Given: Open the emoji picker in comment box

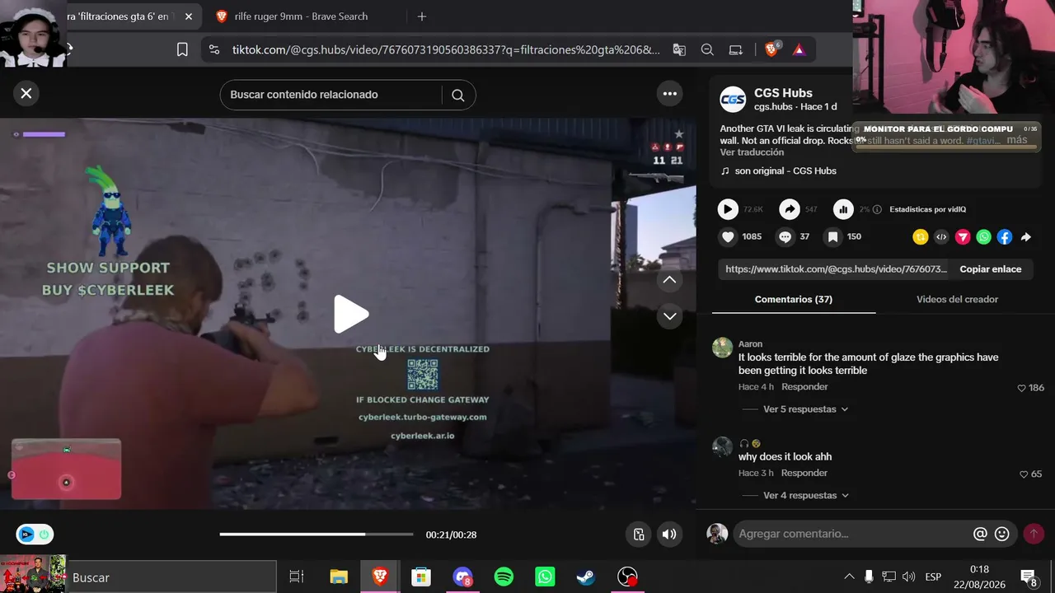Looking at the screenshot, I should pos(1002,534).
